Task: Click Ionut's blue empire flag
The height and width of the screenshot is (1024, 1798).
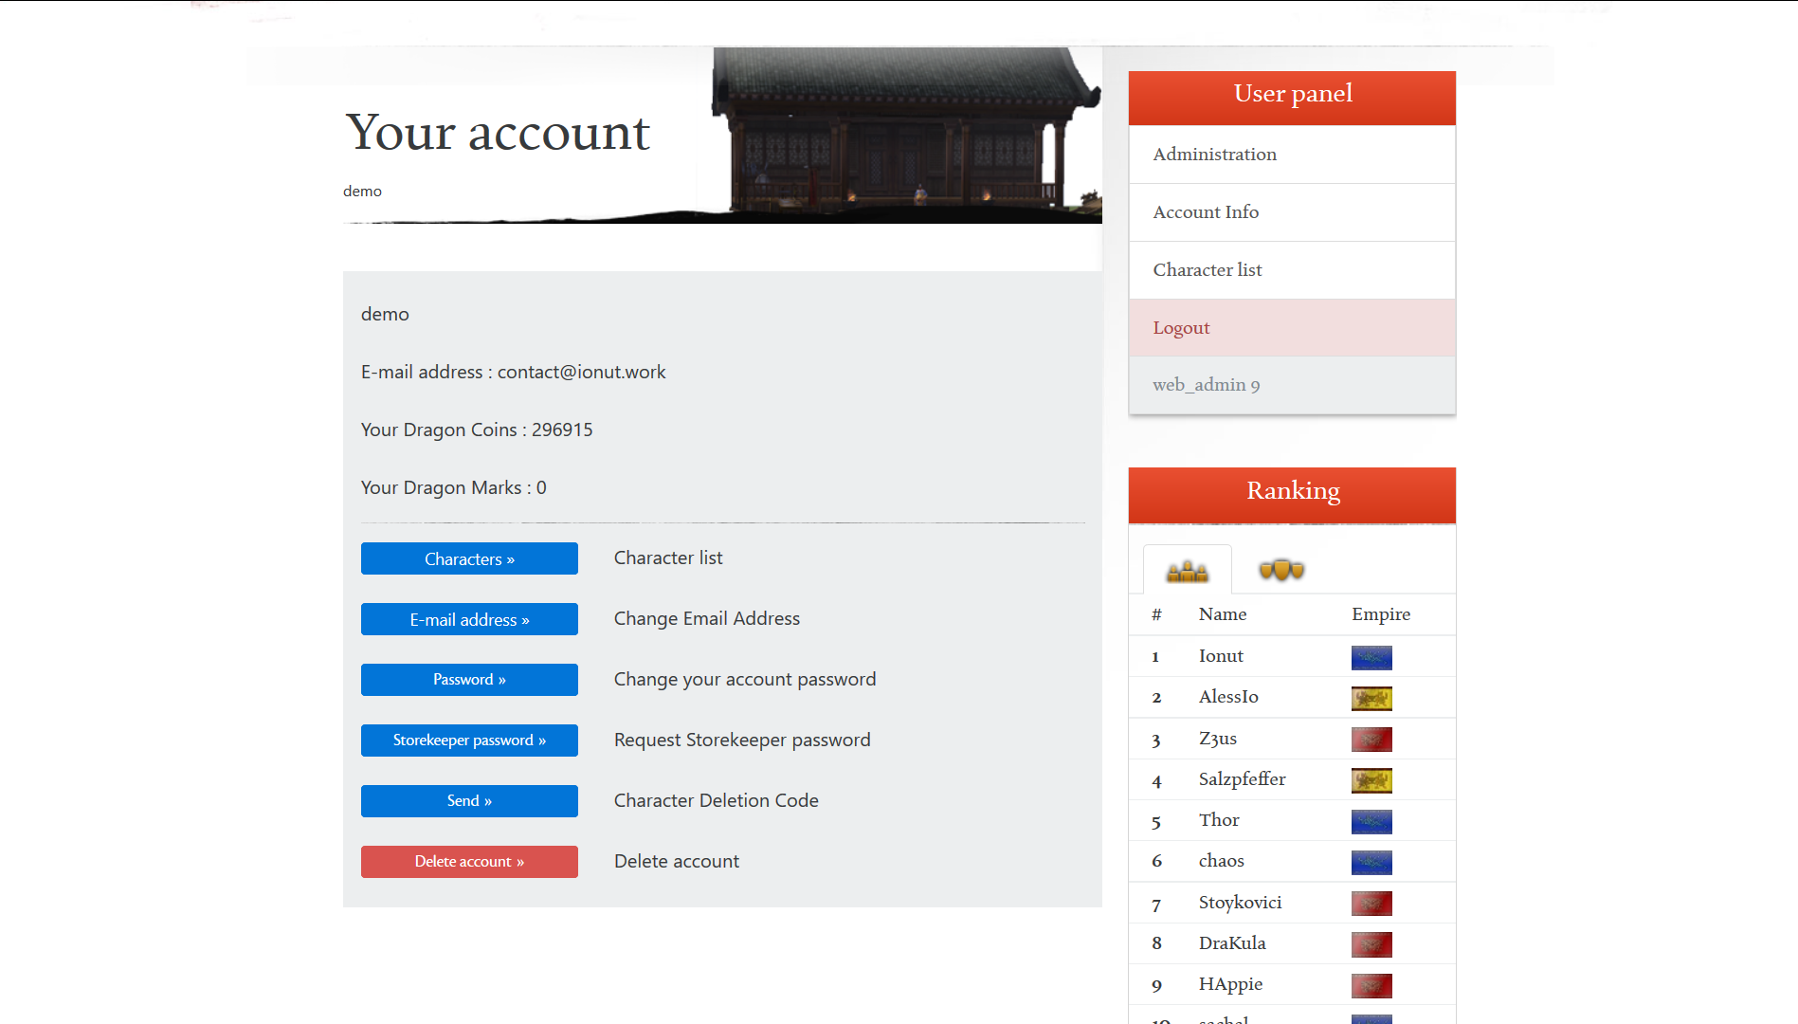Action: coord(1371,657)
